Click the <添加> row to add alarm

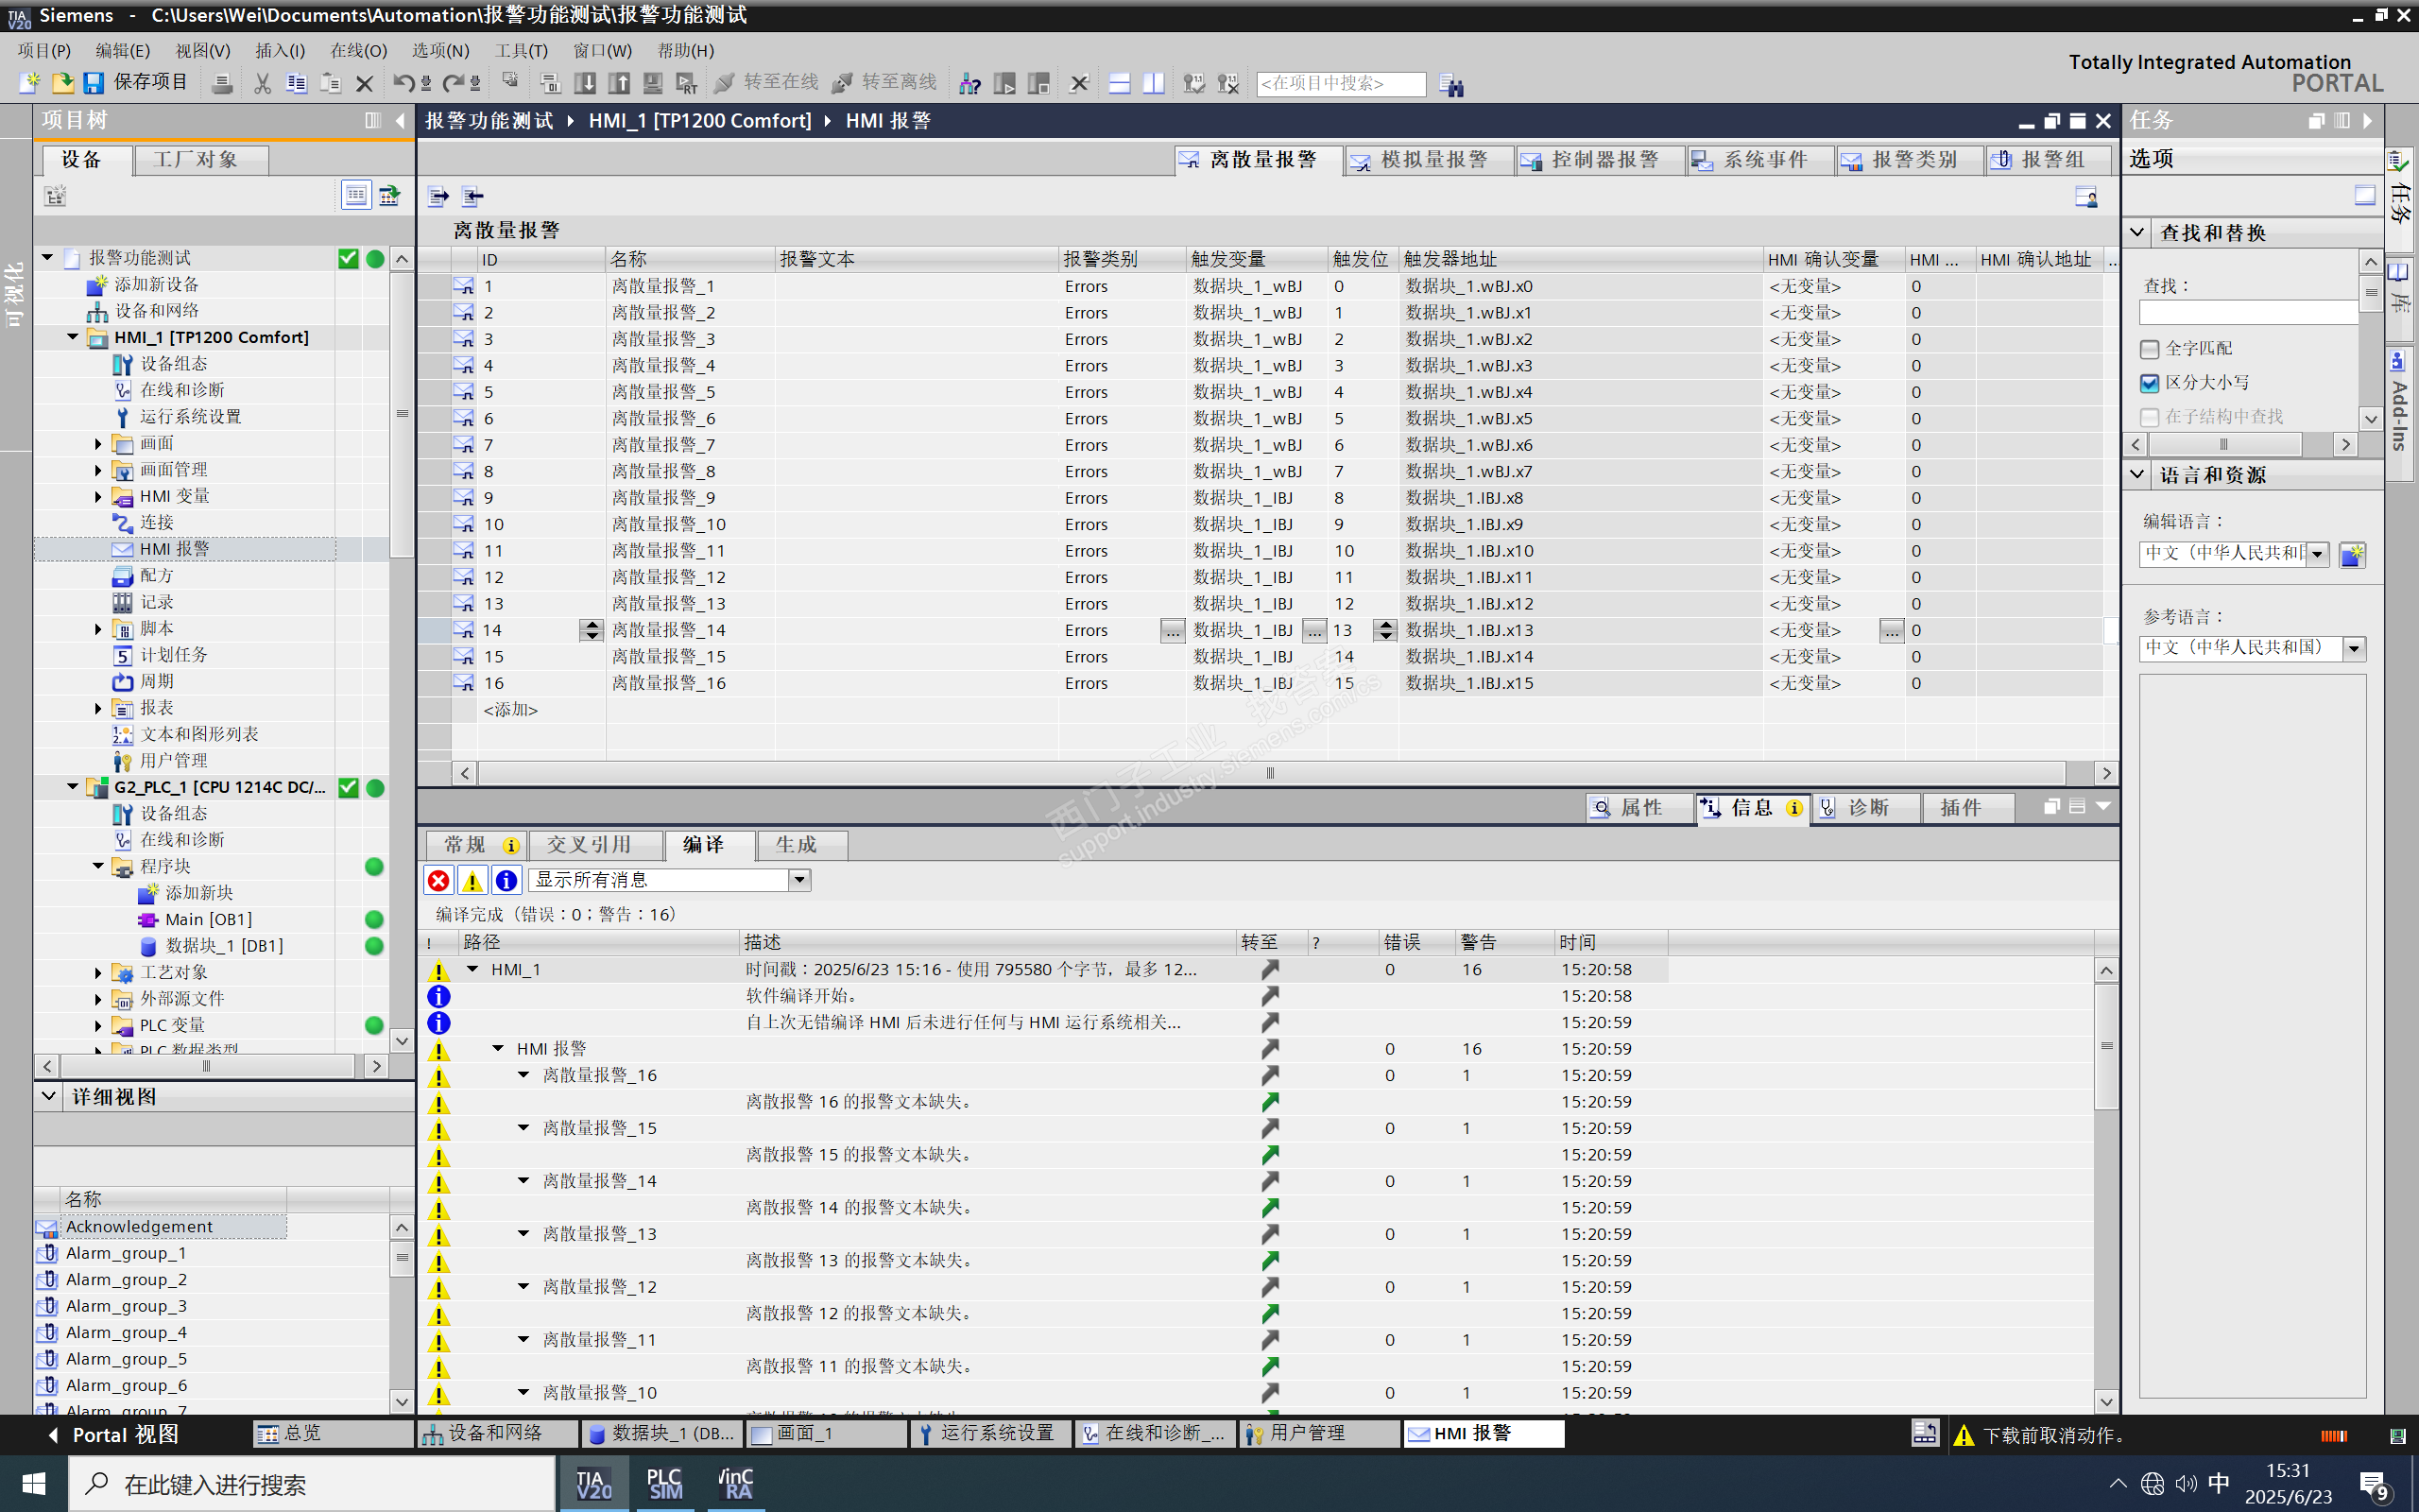pyautogui.click(x=511, y=709)
